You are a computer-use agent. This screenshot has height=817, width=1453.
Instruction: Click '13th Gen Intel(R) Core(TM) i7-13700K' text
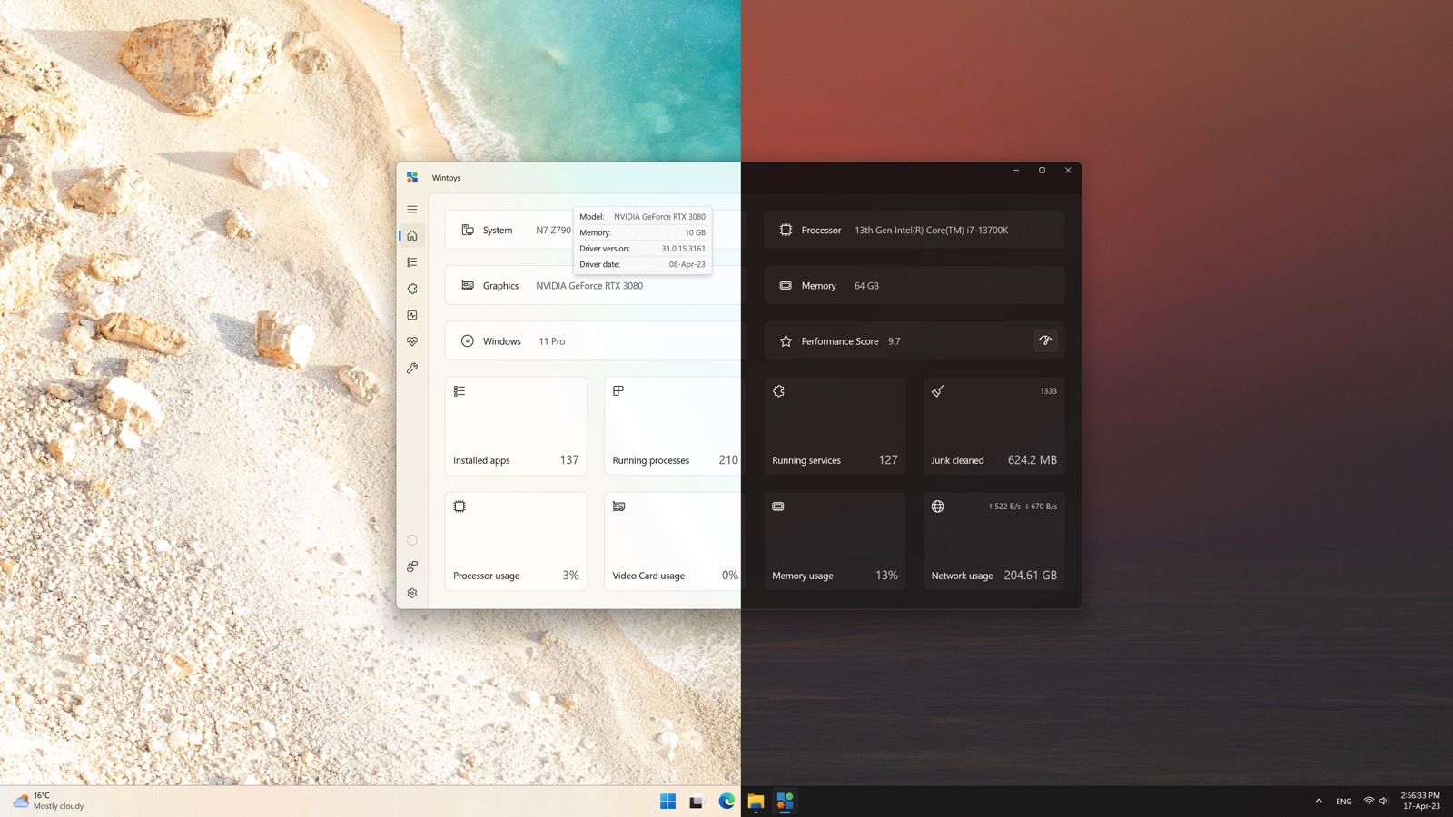(931, 231)
